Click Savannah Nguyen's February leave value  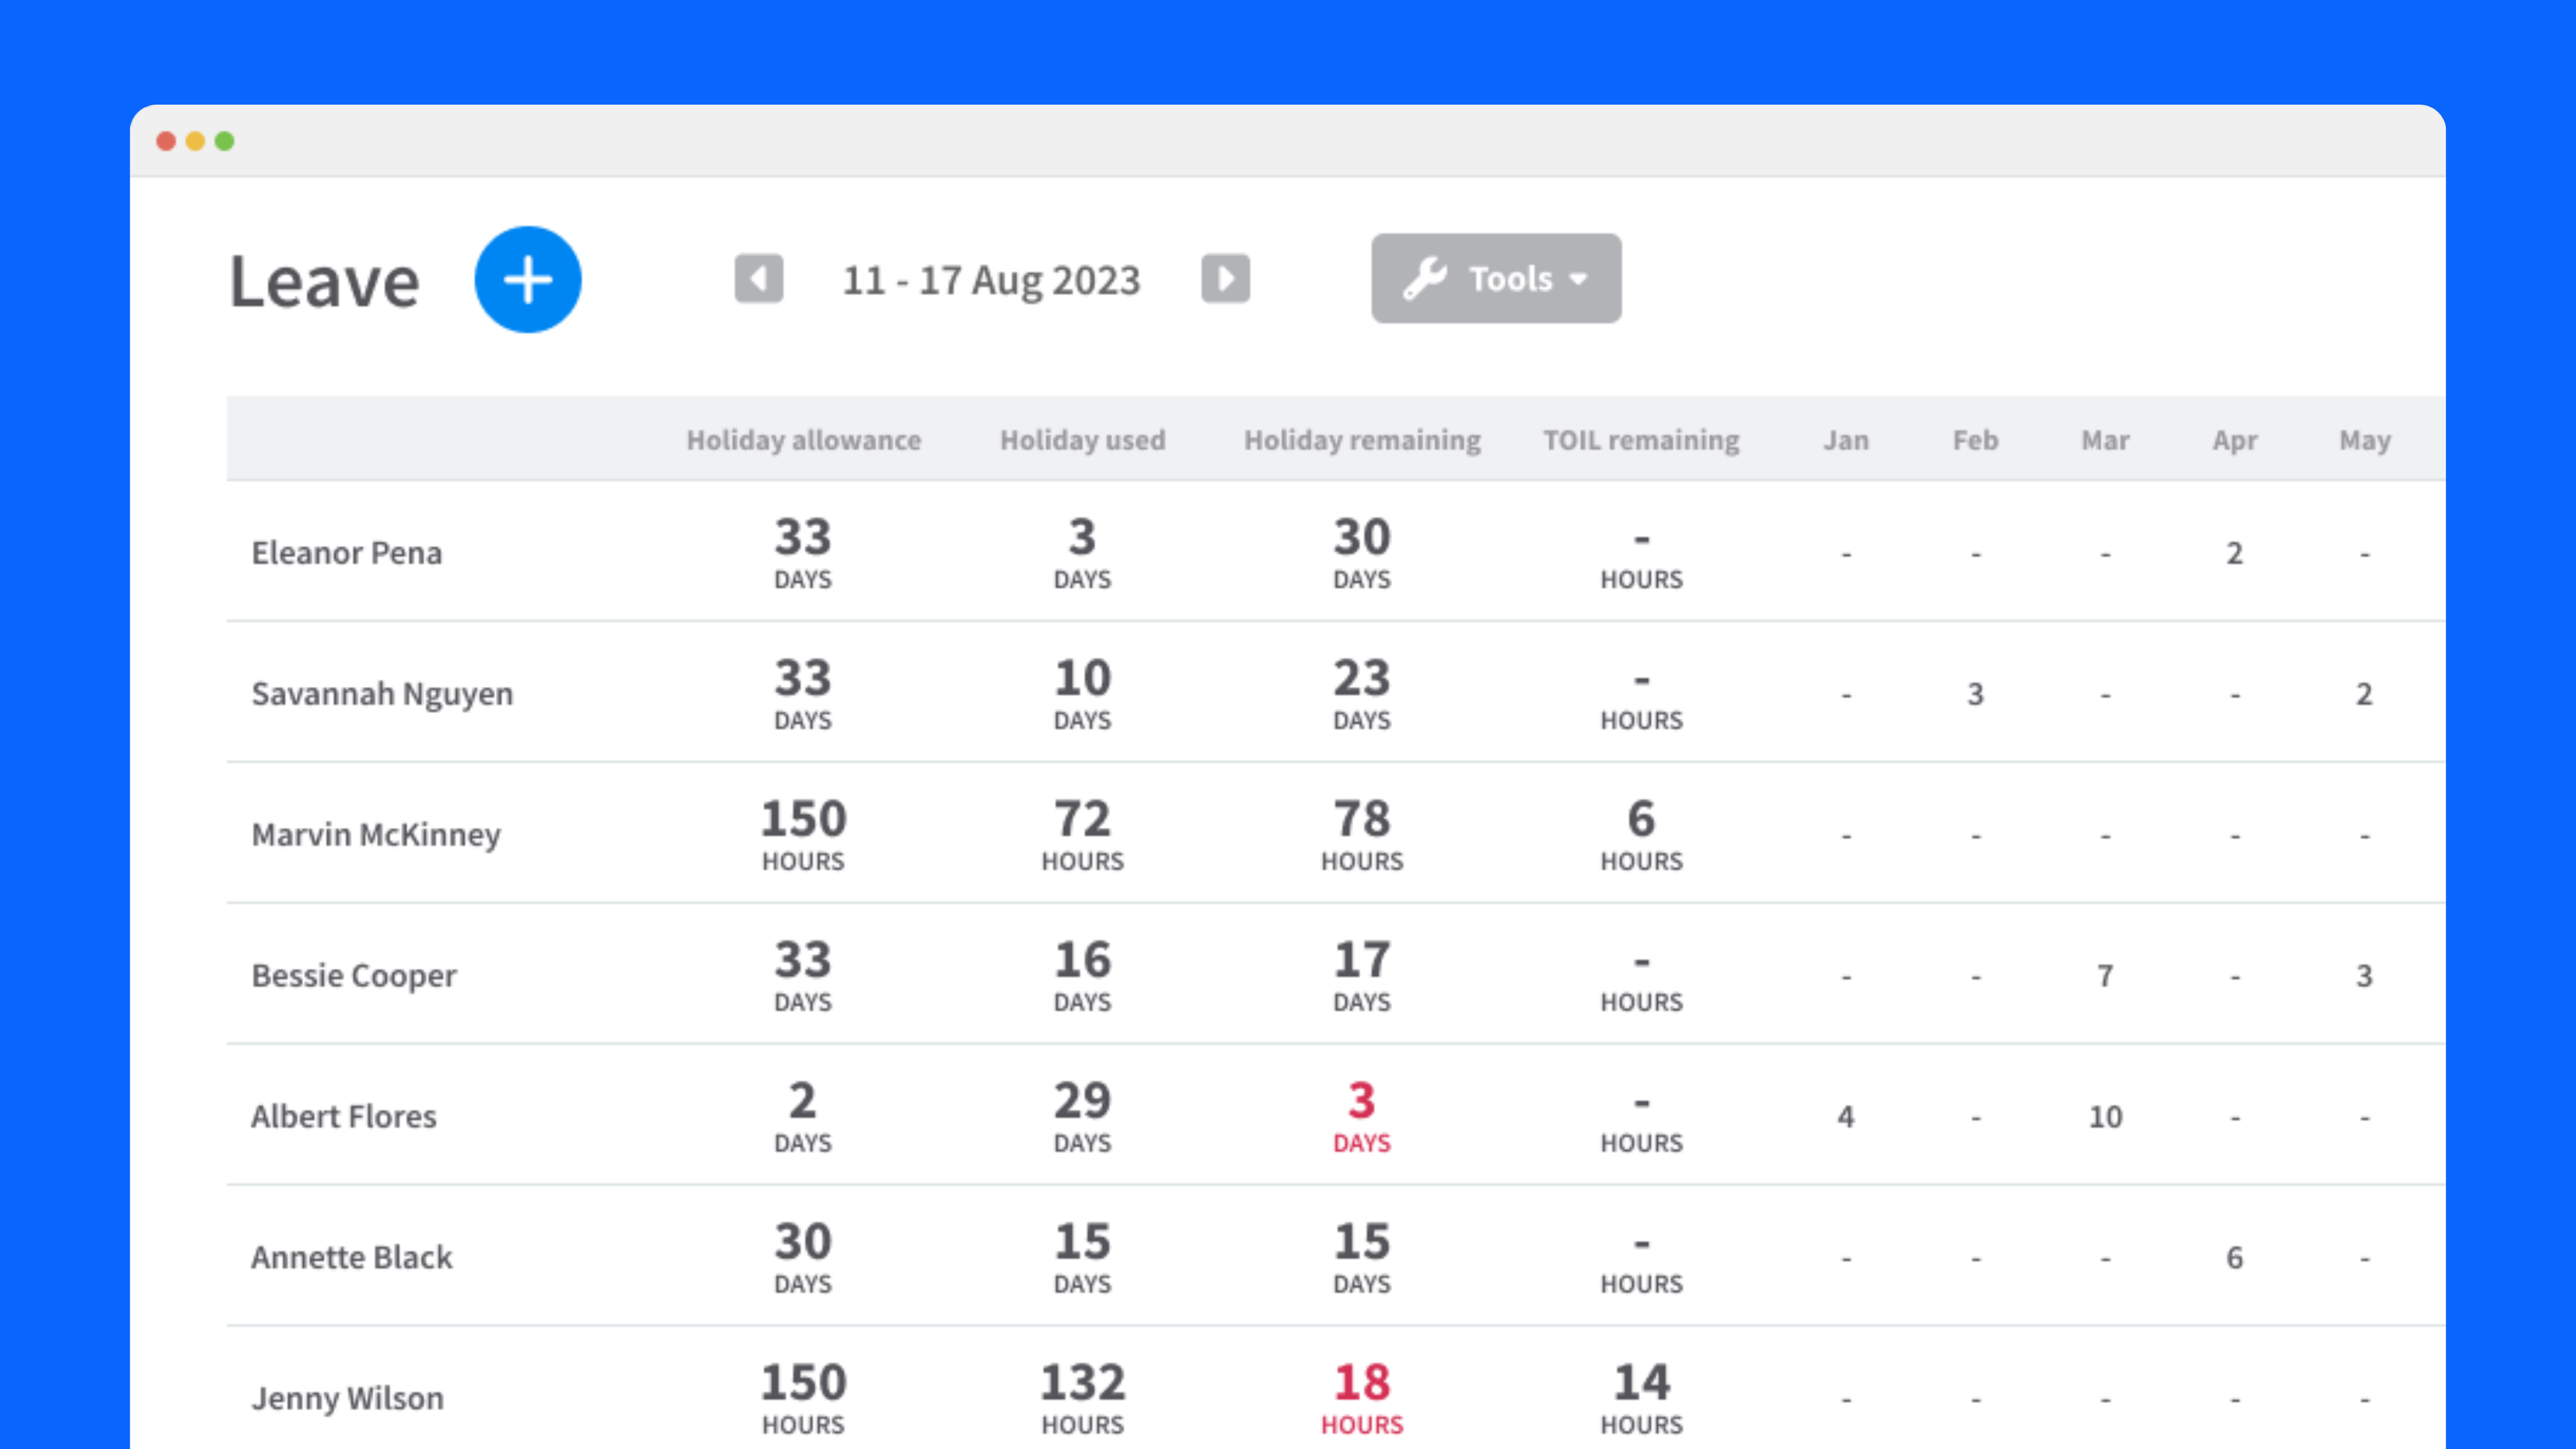pyautogui.click(x=1975, y=693)
